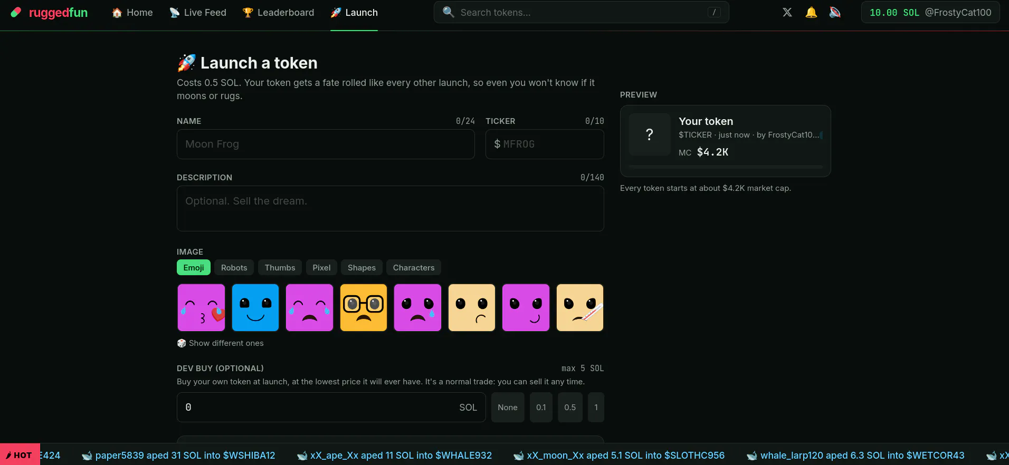
Task: Pick the beige thermometer sick emoji
Action: coord(580,308)
